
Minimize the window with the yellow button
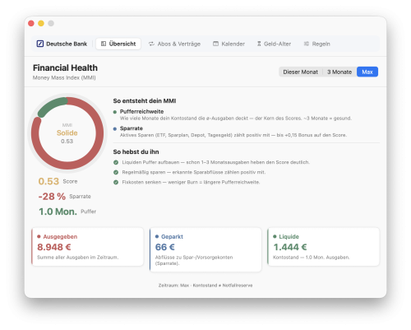tap(41, 23)
